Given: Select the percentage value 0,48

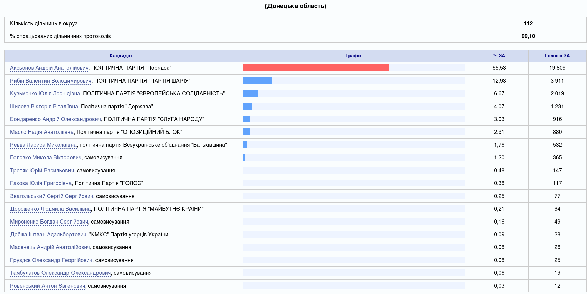Looking at the screenshot, I should [x=499, y=170].
